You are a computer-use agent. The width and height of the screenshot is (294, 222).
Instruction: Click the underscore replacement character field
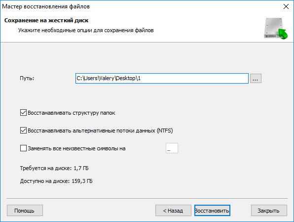click(x=172, y=148)
